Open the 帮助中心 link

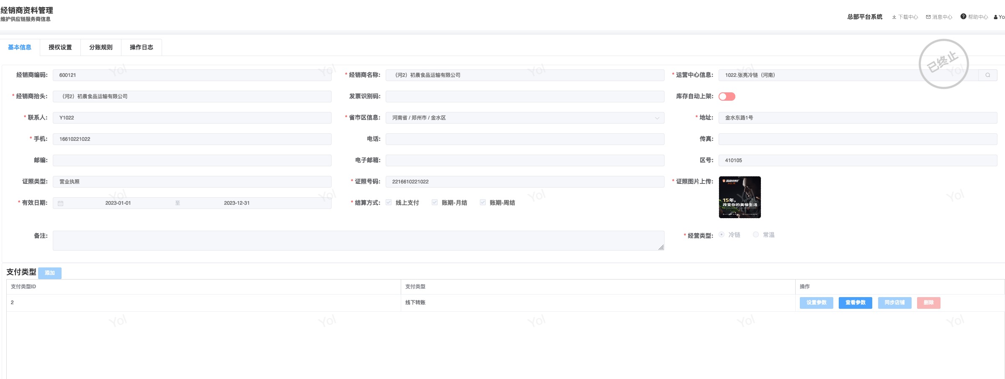[x=978, y=17]
